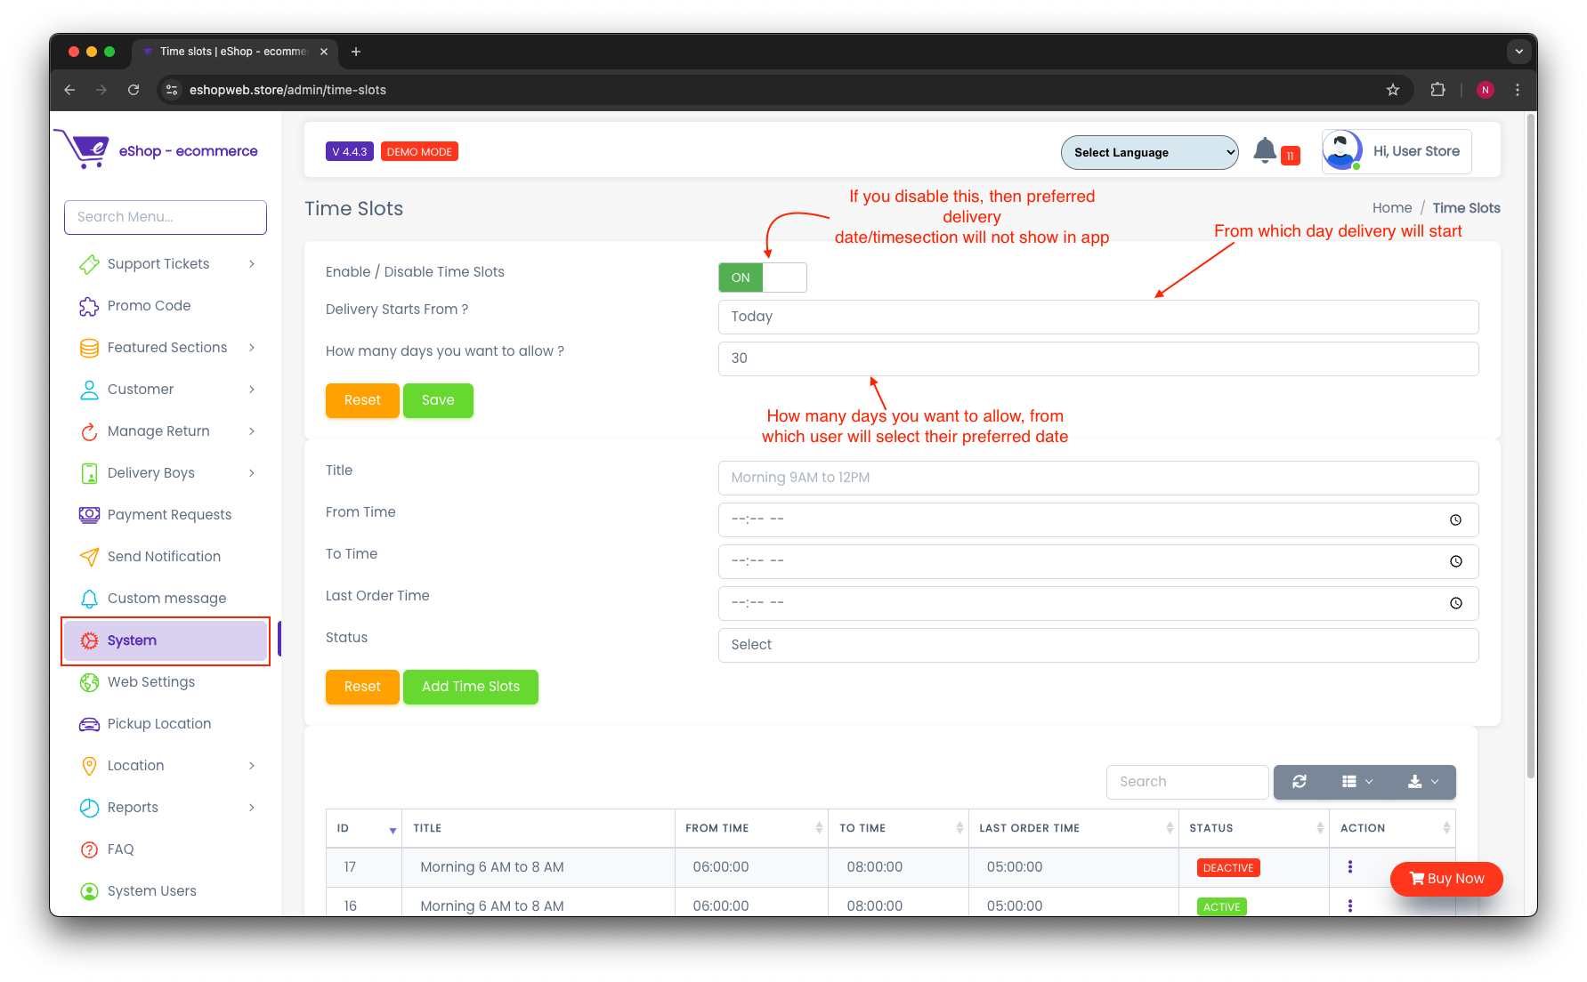Click the green Save button
Image resolution: width=1587 pixels, height=982 pixels.
pos(437,400)
